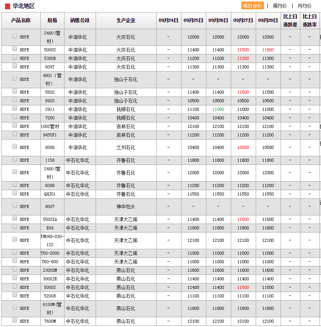Click the 规格 column header
The width and height of the screenshot is (321, 327).
[52, 21]
